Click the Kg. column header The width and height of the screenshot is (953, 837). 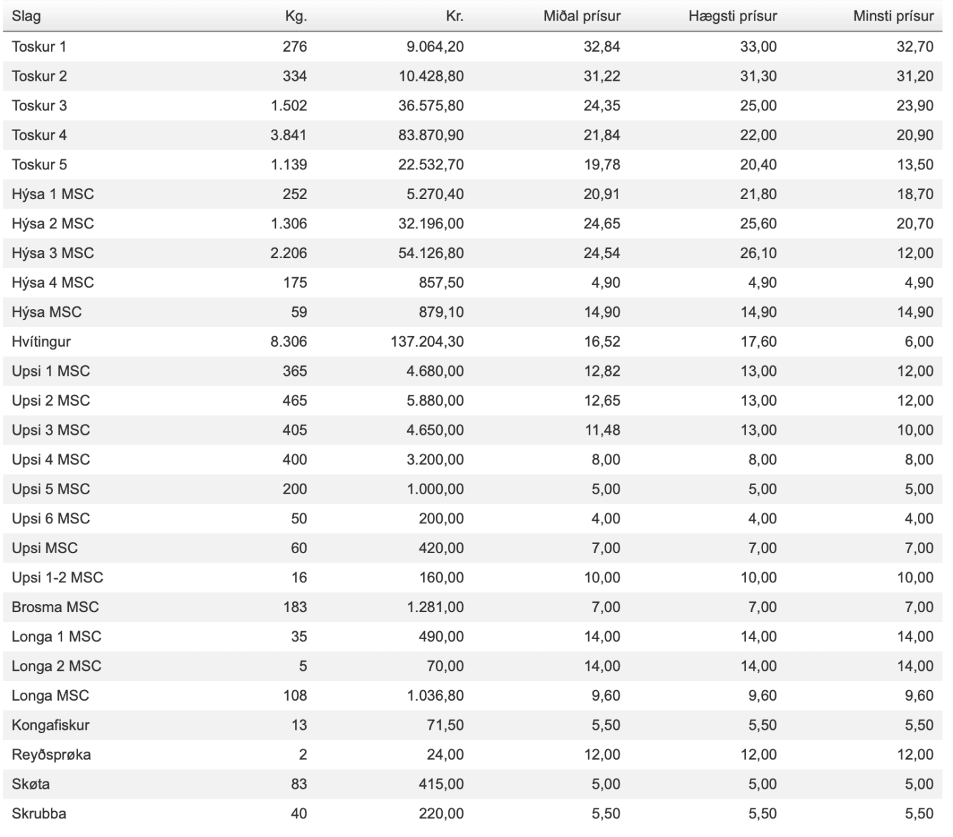(x=296, y=16)
